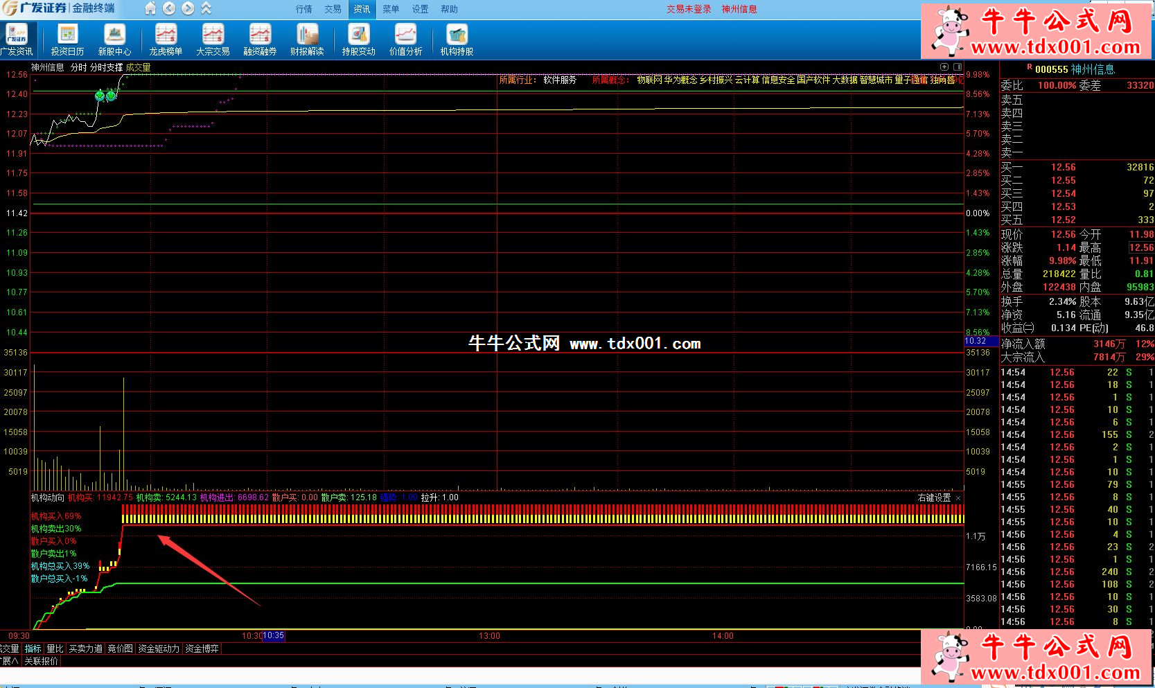This screenshot has width=1155, height=688.
Task: Open 价值分析 icon
Action: [x=405, y=40]
